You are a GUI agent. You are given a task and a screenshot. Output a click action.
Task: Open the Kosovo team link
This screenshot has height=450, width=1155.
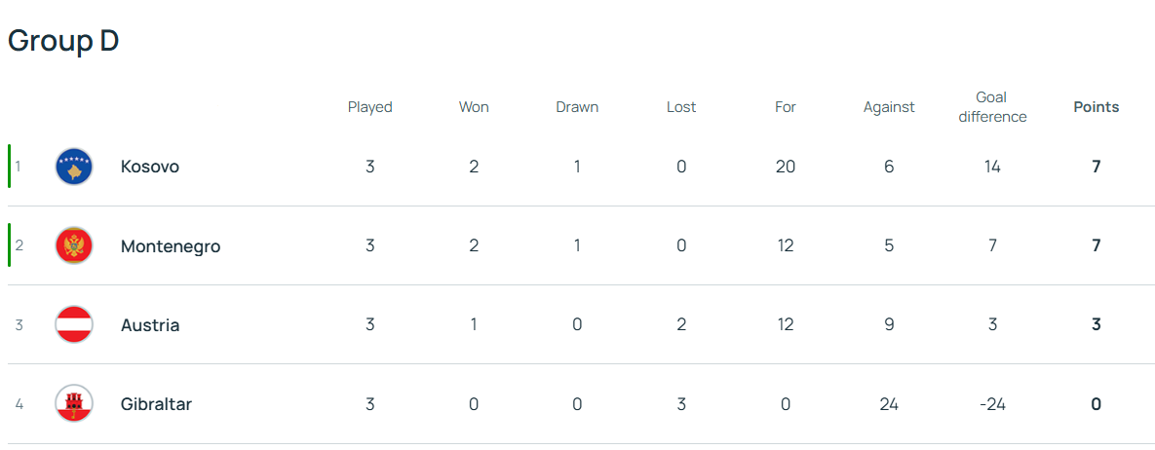(x=150, y=167)
